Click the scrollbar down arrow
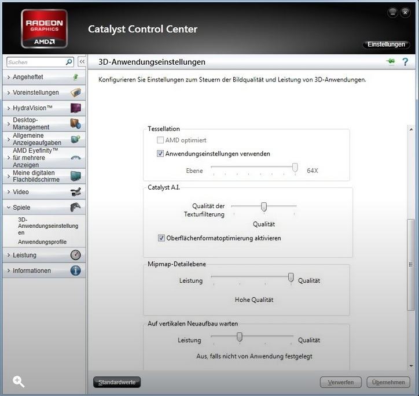419x396 pixels. [x=411, y=366]
